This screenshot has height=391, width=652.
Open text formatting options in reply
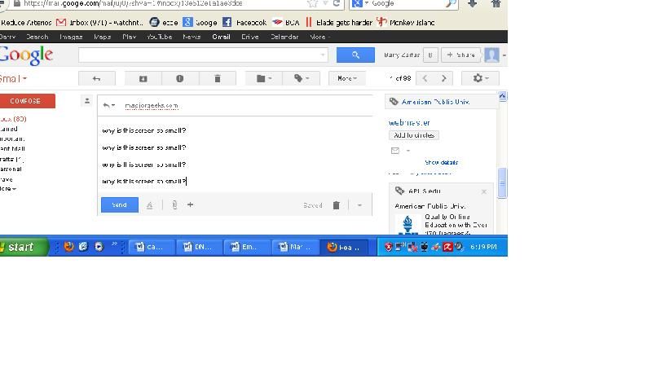tap(149, 205)
